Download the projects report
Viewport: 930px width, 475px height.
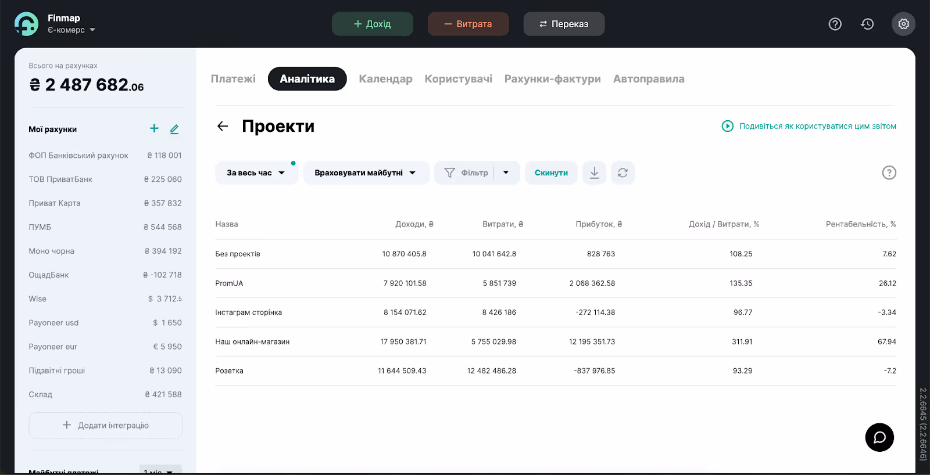(x=594, y=172)
